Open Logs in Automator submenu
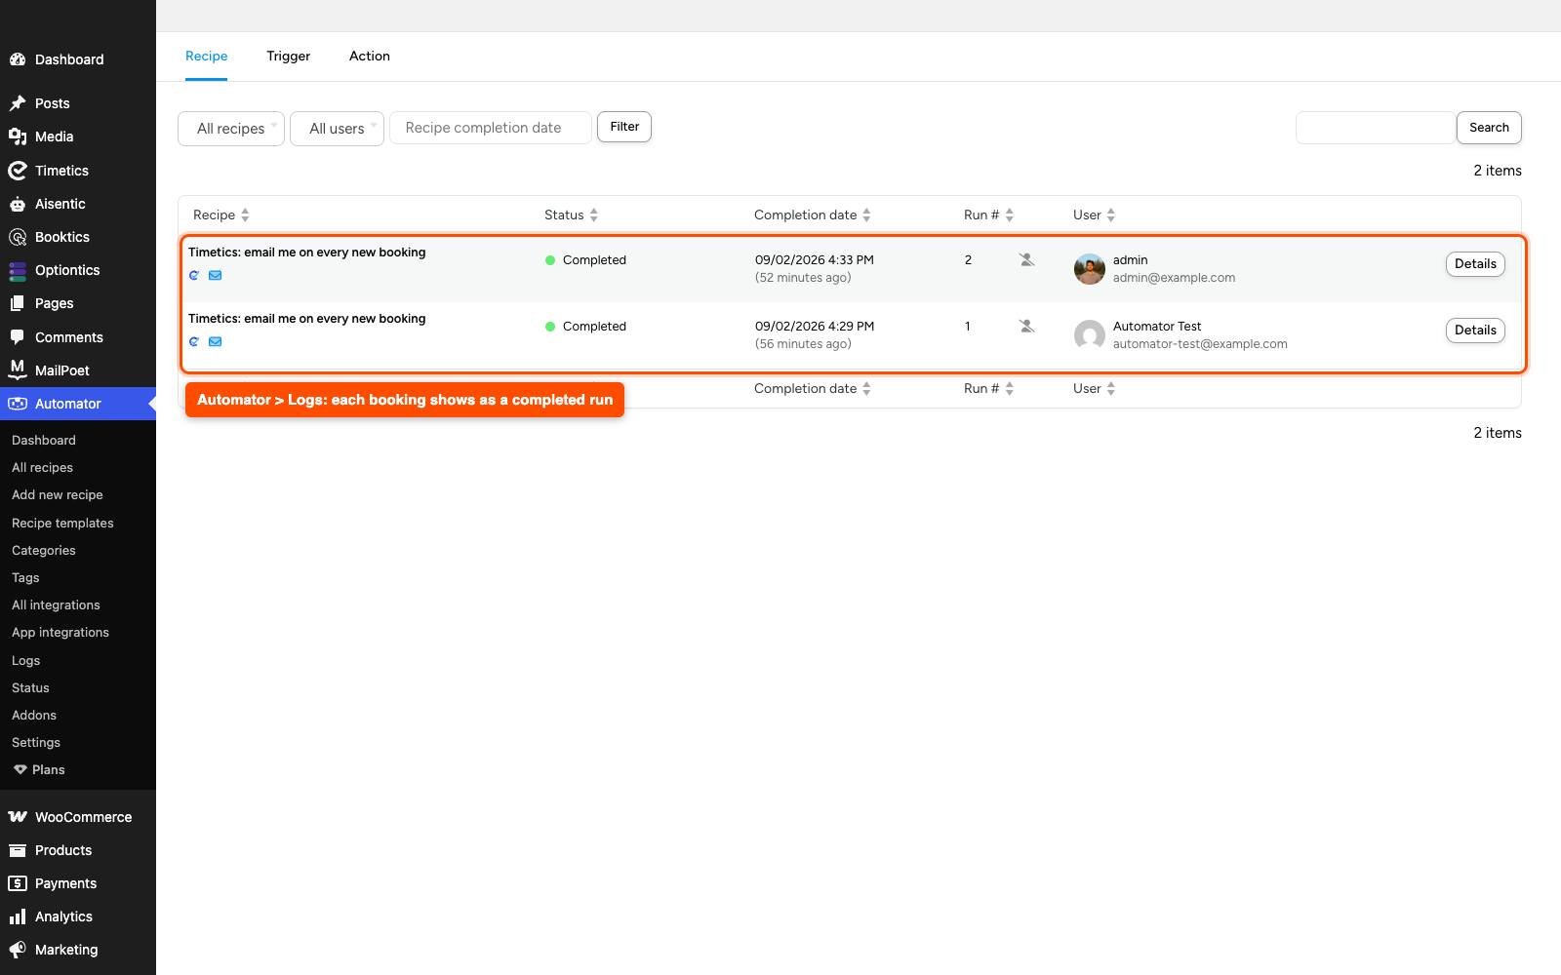 click(x=26, y=661)
